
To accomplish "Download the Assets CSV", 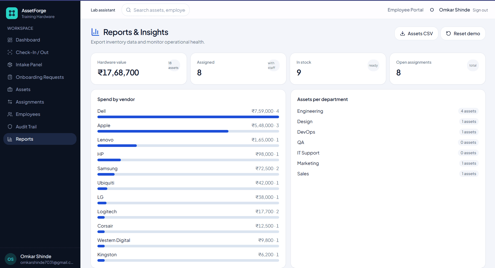I will tap(416, 33).
